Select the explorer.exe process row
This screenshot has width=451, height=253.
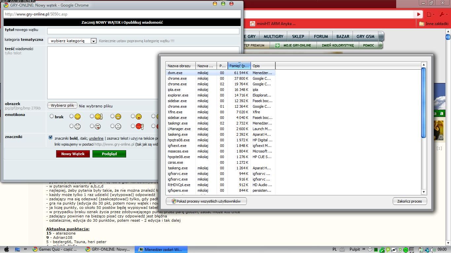pyautogui.click(x=221, y=95)
